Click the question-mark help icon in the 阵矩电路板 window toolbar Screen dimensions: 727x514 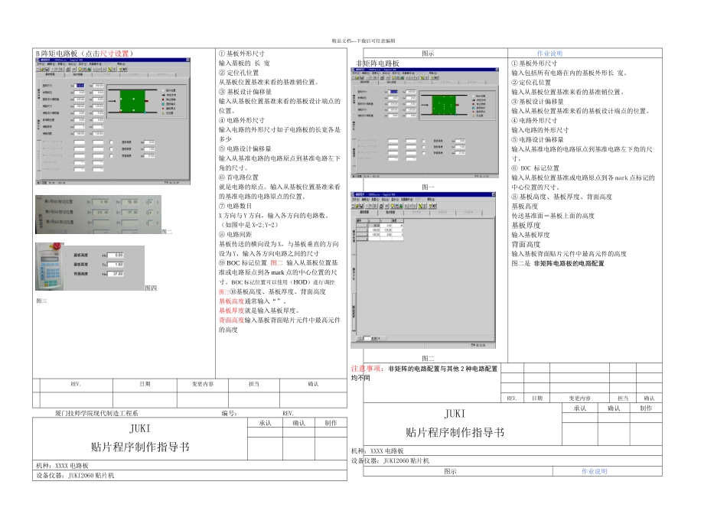click(x=120, y=70)
